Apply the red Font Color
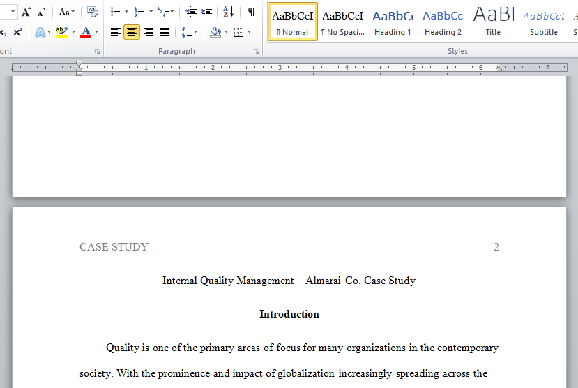This screenshot has width=578, height=388. click(x=86, y=33)
